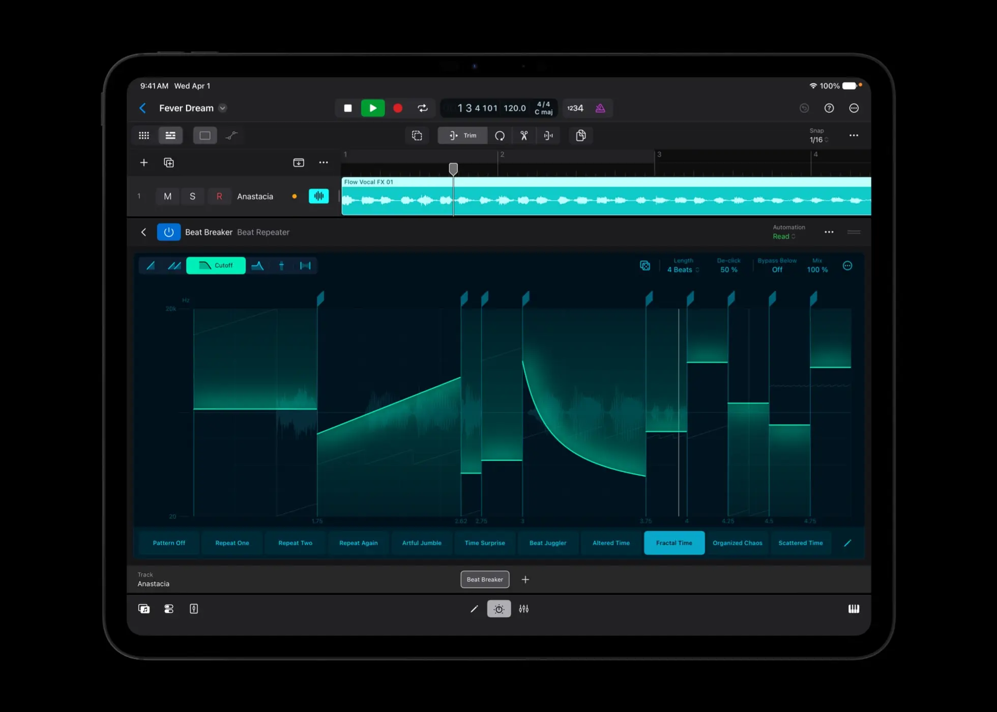997x712 pixels.
Task: Mute the Anastacia track
Action: [x=167, y=196]
